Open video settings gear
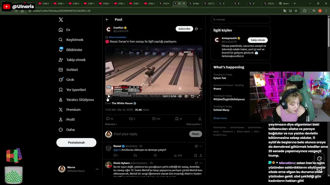The image size is (330, 185). tap(186, 96)
